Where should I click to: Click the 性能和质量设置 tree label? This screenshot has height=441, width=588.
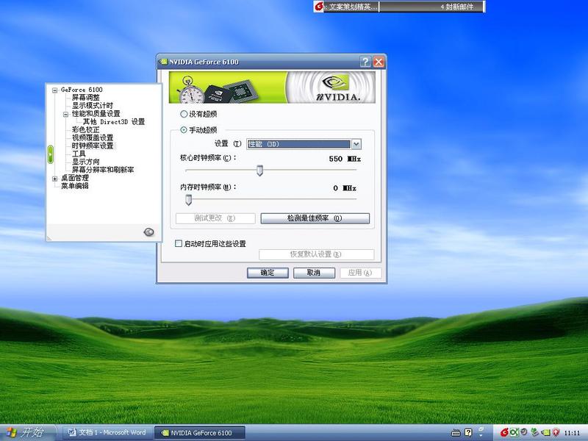point(96,114)
